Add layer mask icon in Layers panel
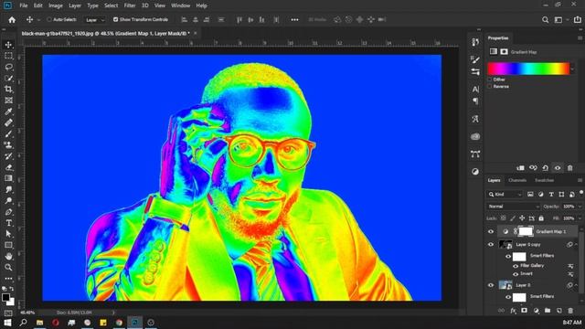The image size is (585, 329). point(524,311)
